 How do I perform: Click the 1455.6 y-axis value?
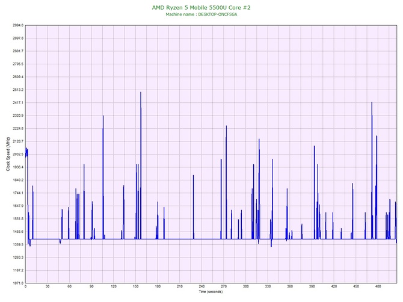[x=18, y=232]
